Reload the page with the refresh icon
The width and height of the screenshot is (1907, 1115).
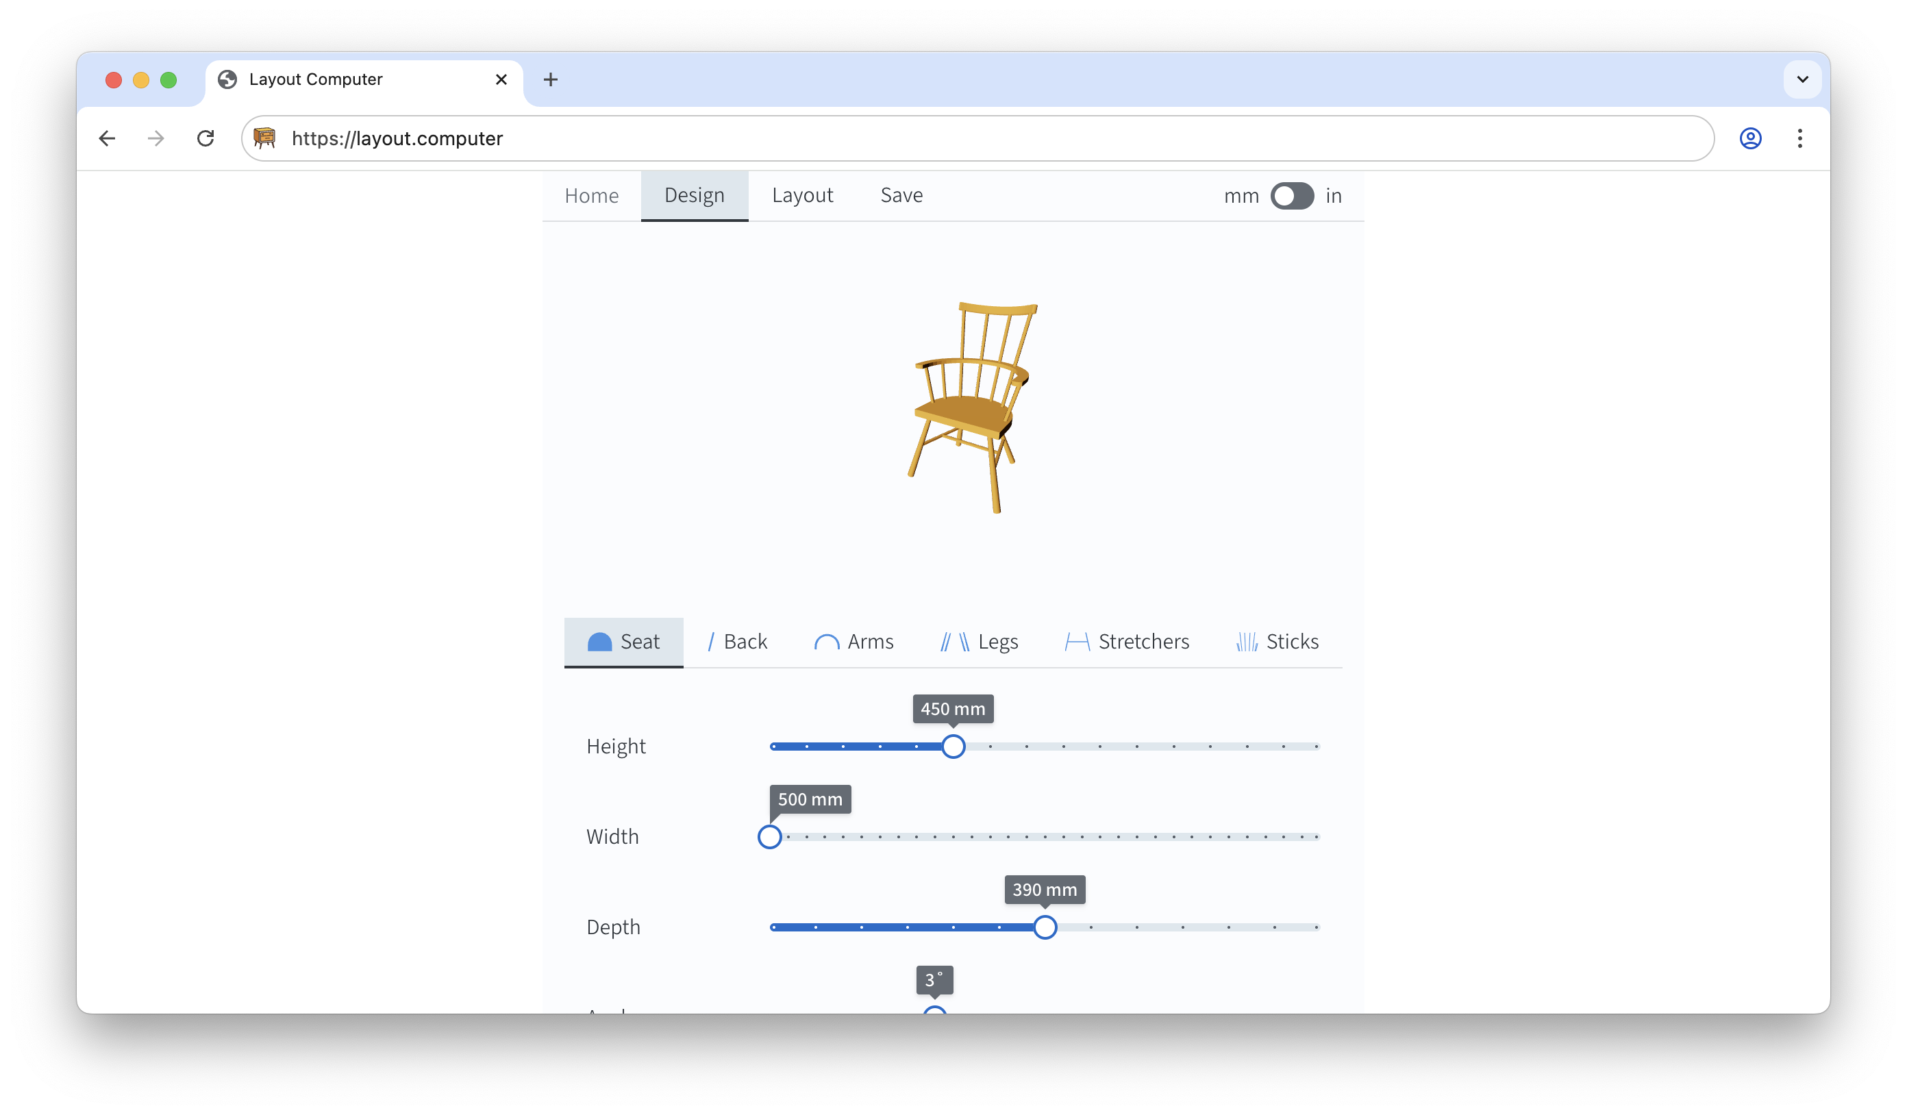(205, 138)
